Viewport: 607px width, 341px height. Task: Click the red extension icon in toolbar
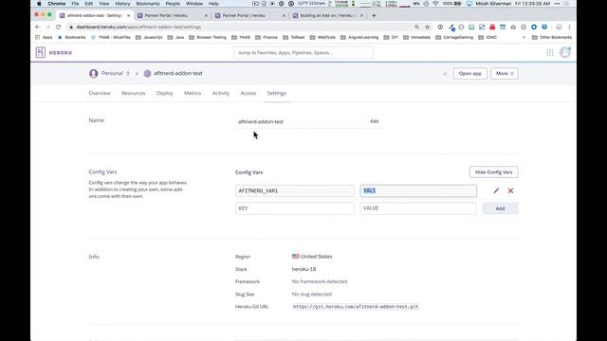(492, 27)
